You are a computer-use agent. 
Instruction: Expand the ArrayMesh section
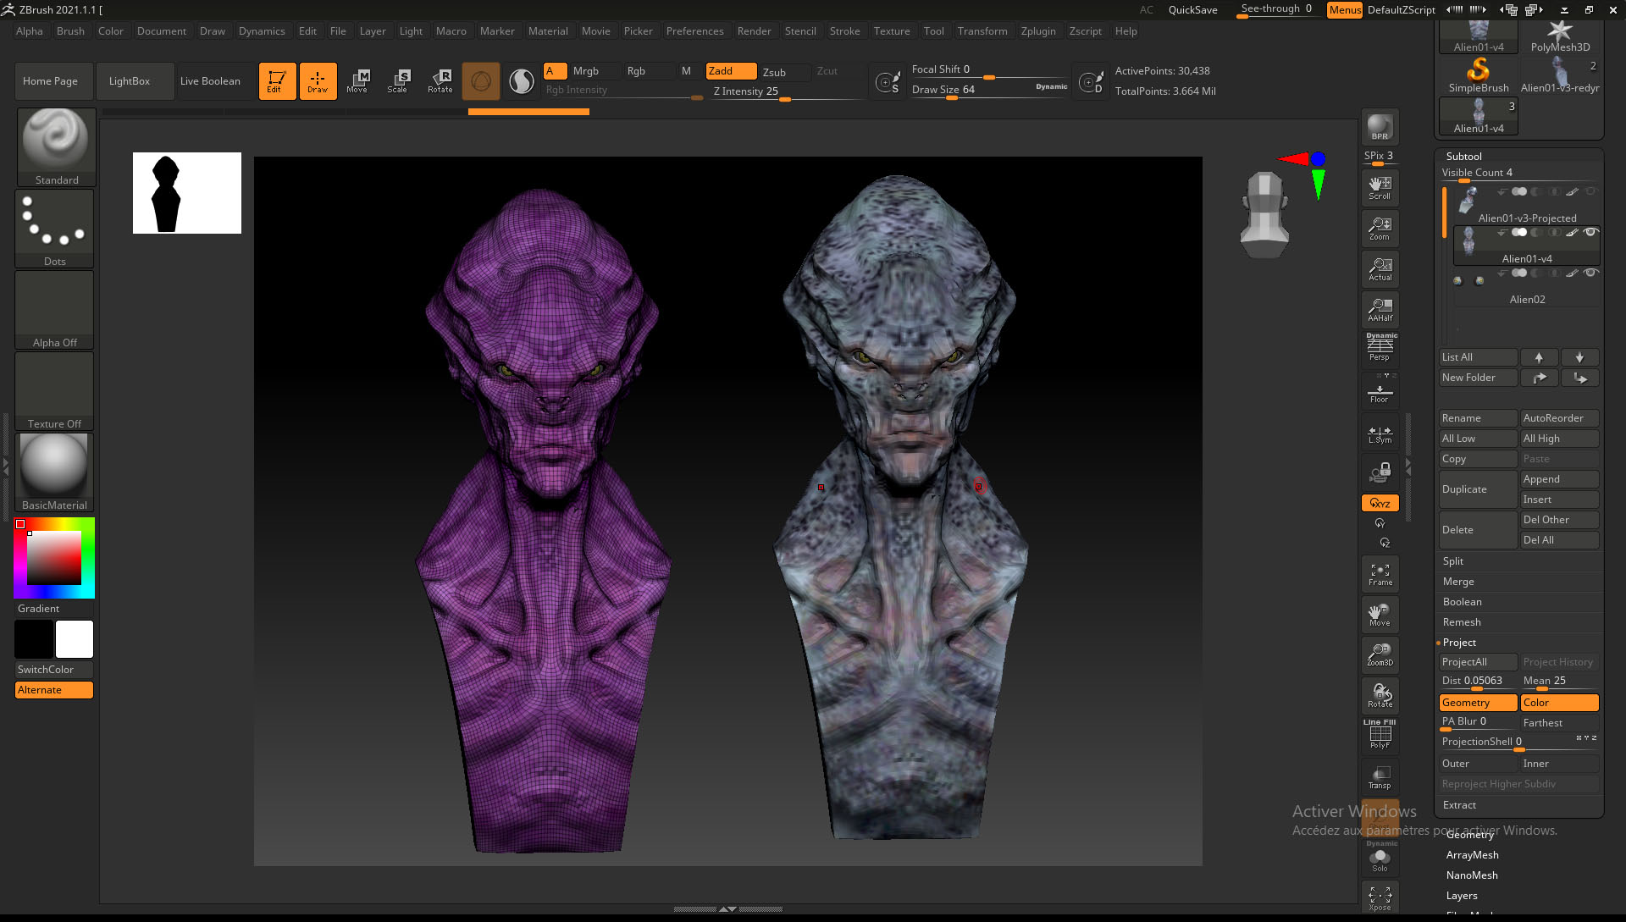click(x=1472, y=855)
